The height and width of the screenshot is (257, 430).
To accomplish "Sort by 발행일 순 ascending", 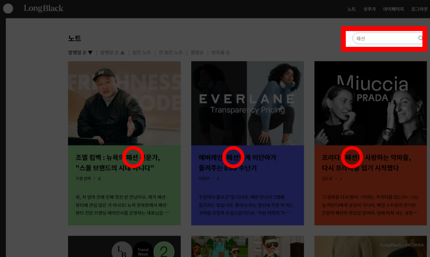I will coord(112,53).
